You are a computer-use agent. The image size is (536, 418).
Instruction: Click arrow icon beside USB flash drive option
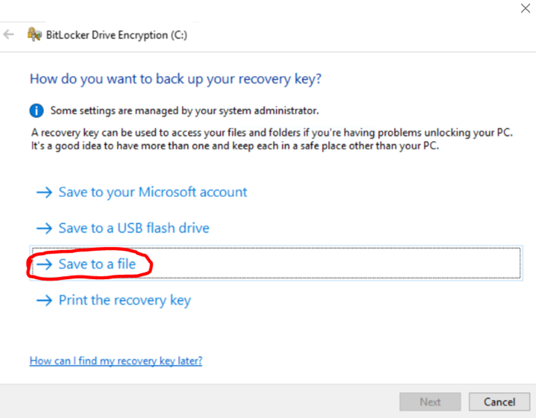(44, 228)
